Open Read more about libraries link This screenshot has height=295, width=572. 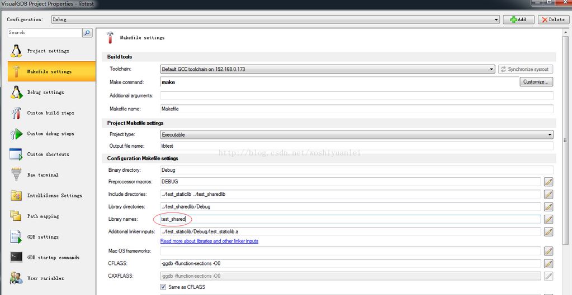coord(209,241)
